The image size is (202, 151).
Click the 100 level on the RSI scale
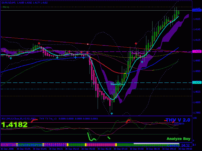195,118
